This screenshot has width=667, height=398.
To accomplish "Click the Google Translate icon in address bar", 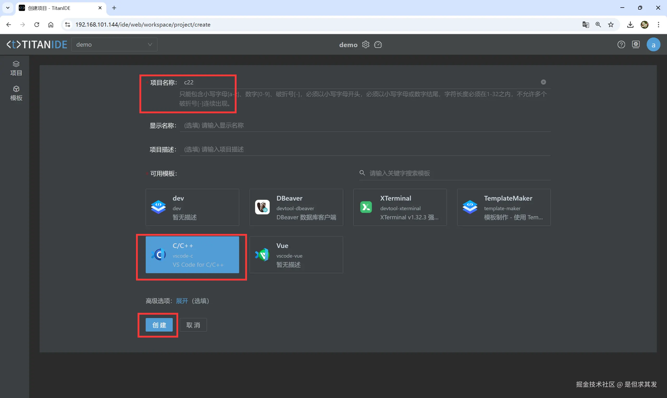I will click(x=585, y=25).
